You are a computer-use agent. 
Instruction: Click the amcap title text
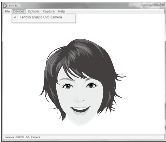13,5
